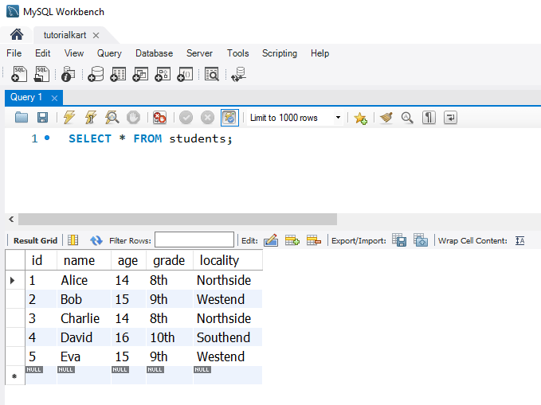Toggle the result grid form view icon
Screen dimensions: 541x405
pyautogui.click(x=73, y=240)
